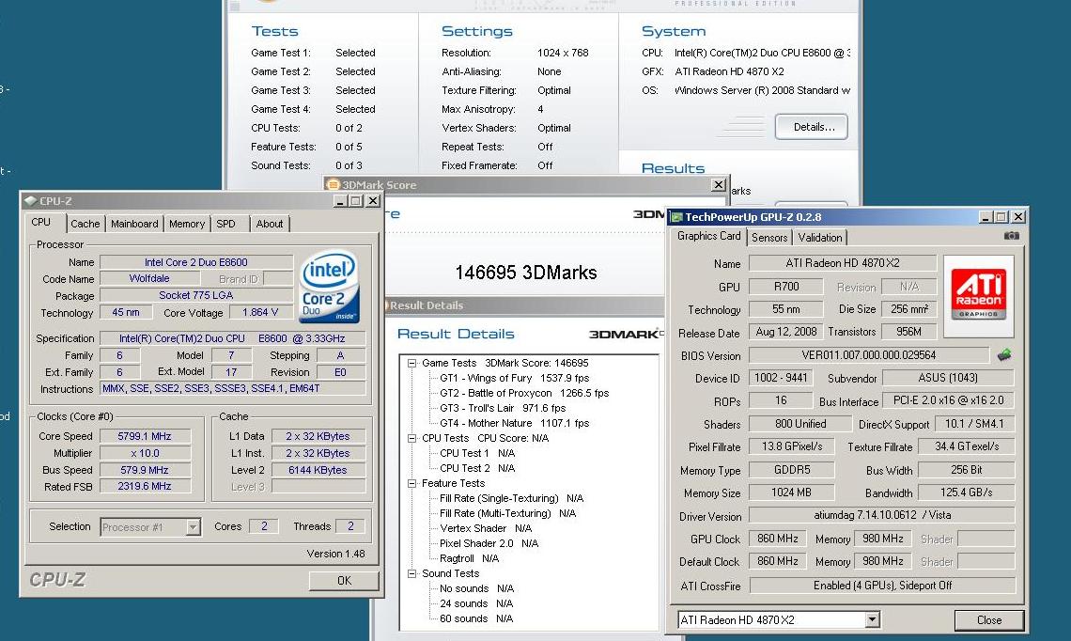Click the Instructions field MMX, SSE, SSE2

[233, 388]
